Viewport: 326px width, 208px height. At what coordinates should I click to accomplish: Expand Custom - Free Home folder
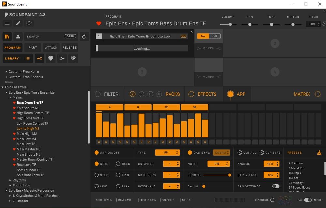coord(6,72)
